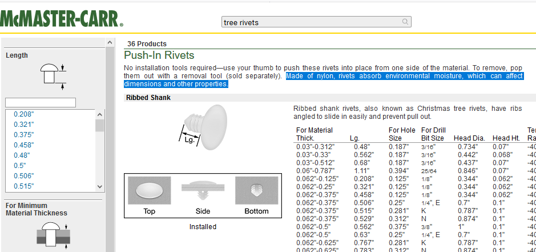Click the 0.63" length table cell
Image resolution: width=536 pixels, height=252 pixels.
pos(362,234)
